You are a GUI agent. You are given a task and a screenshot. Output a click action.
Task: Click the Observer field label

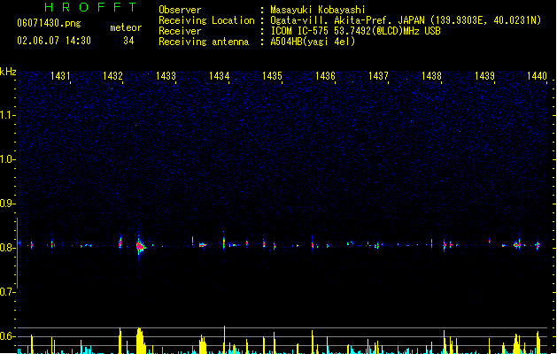point(180,10)
